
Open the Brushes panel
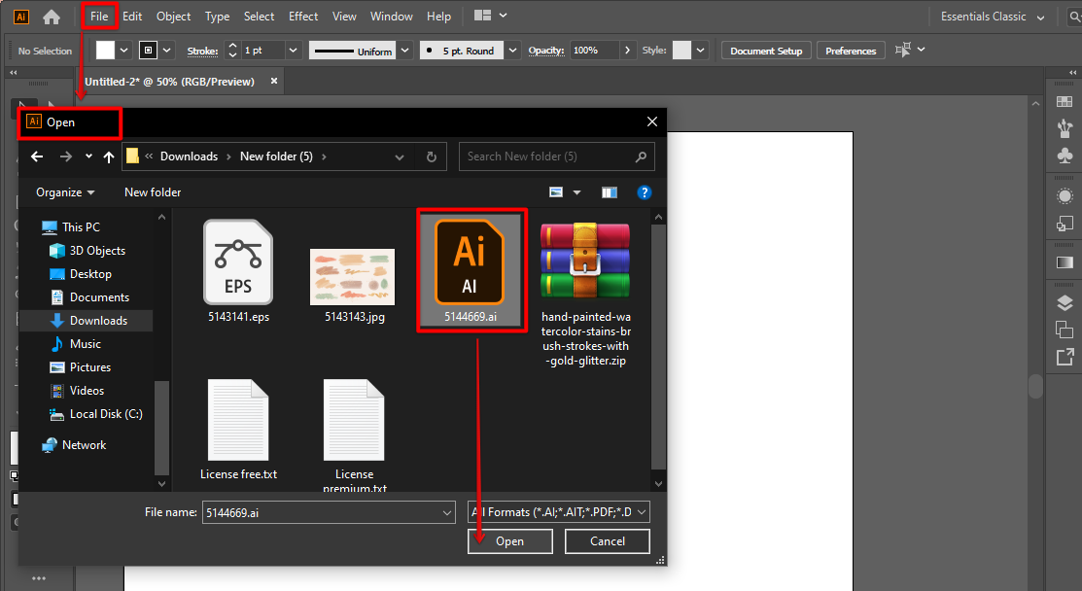click(1065, 125)
